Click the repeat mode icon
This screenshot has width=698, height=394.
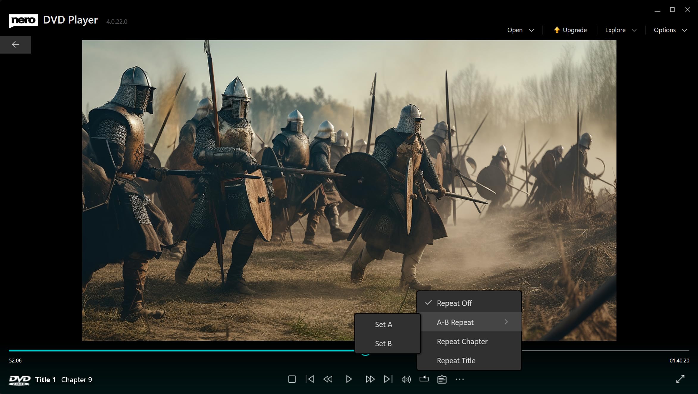pos(424,379)
